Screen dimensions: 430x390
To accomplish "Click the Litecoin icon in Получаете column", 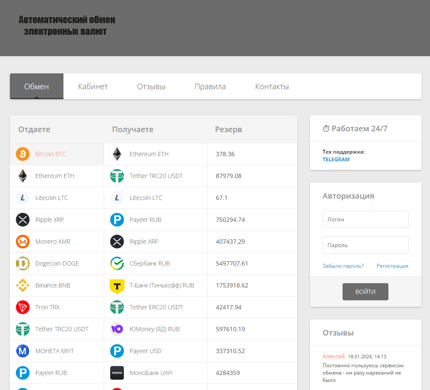I will click(x=117, y=198).
